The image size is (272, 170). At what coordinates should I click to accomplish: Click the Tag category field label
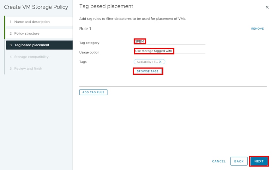[89, 43]
